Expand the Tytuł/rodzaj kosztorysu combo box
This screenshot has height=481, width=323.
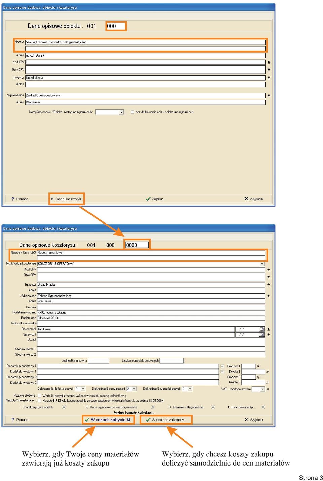(x=262, y=264)
